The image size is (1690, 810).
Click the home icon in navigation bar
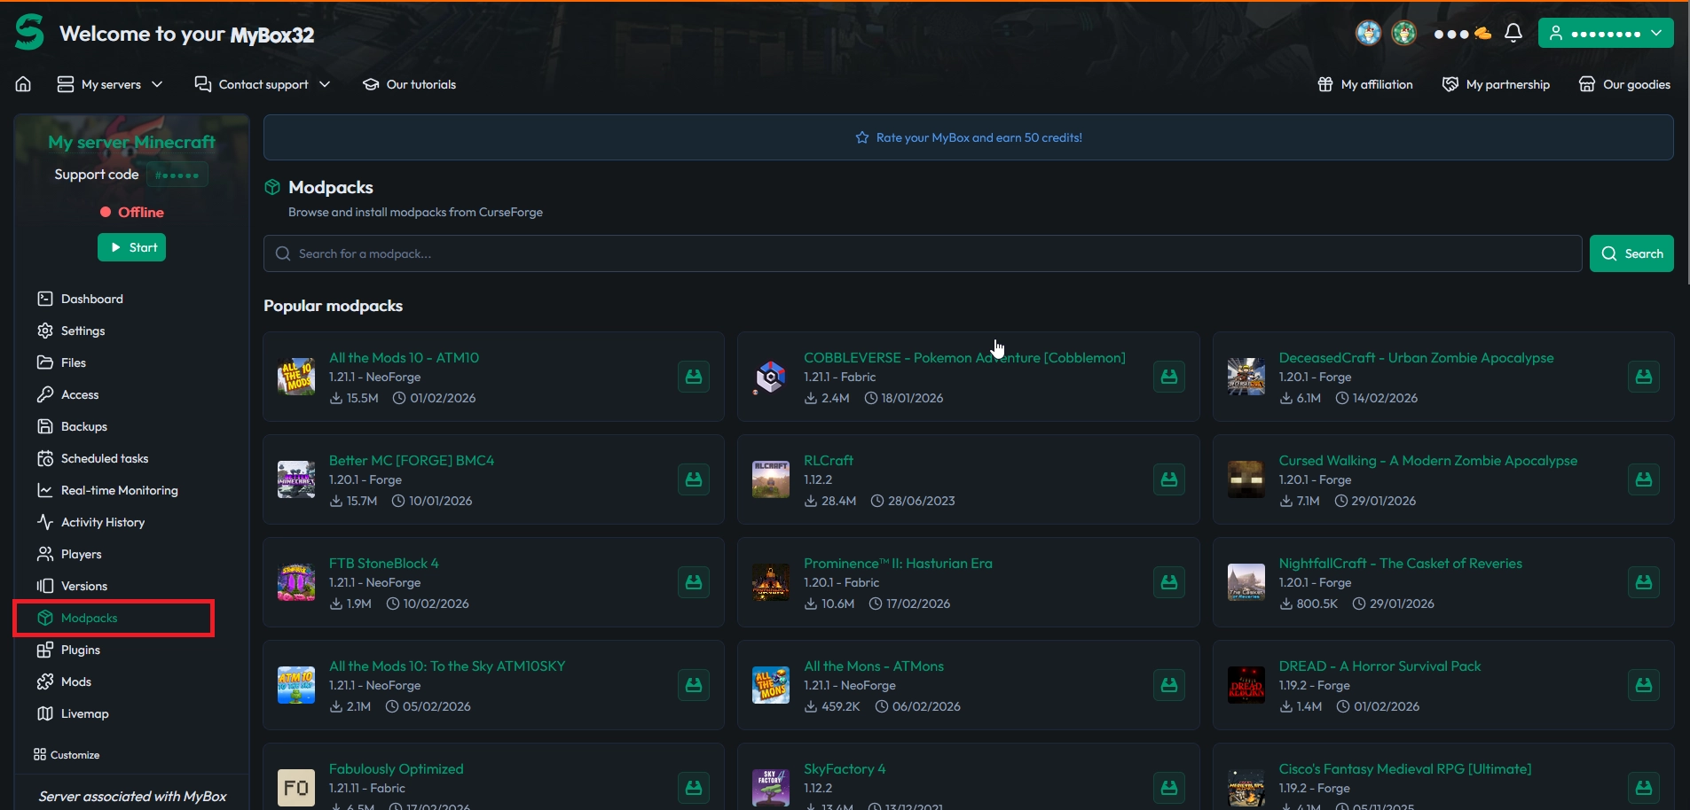click(23, 84)
